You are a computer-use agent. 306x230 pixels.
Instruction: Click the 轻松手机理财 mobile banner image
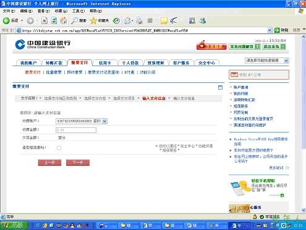click(240, 188)
